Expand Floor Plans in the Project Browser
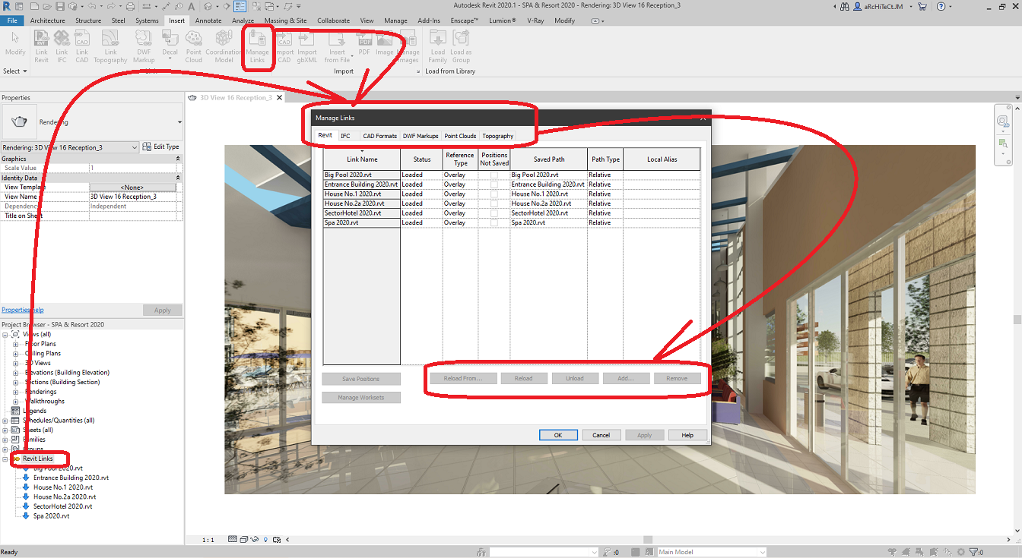Screen dimensions: 1022x558 click(x=15, y=343)
